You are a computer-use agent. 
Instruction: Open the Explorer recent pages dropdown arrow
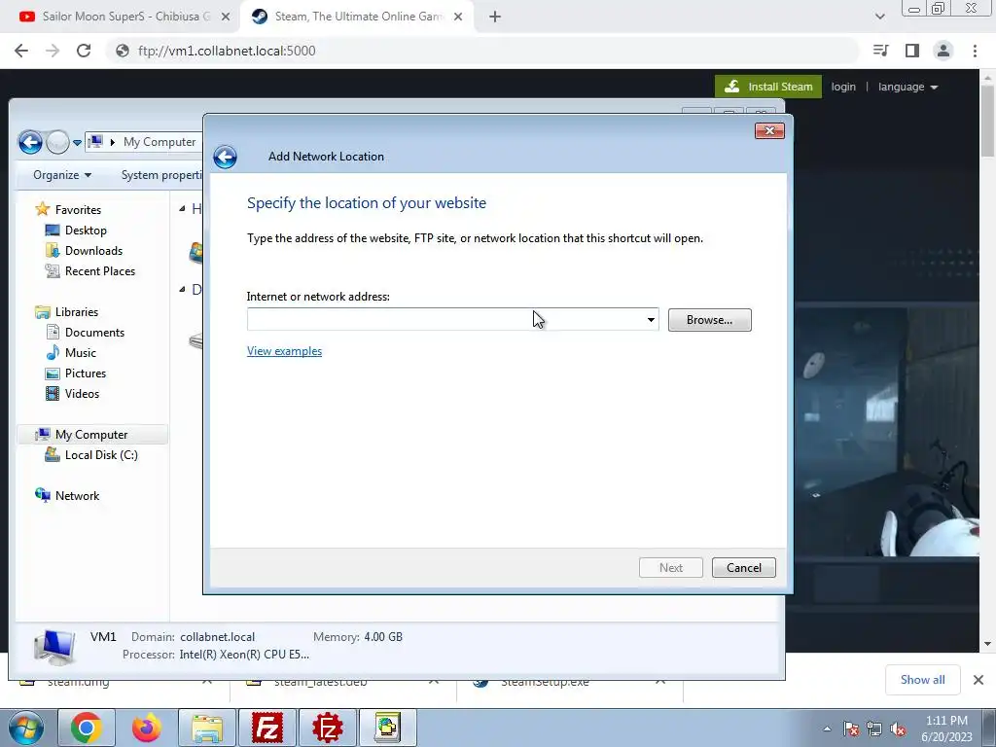pyautogui.click(x=77, y=143)
